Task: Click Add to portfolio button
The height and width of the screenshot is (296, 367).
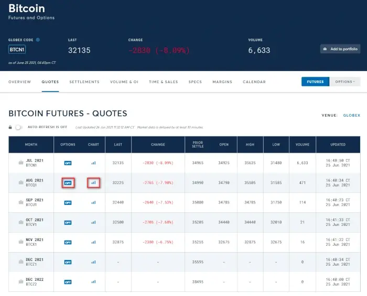Action: [340, 49]
